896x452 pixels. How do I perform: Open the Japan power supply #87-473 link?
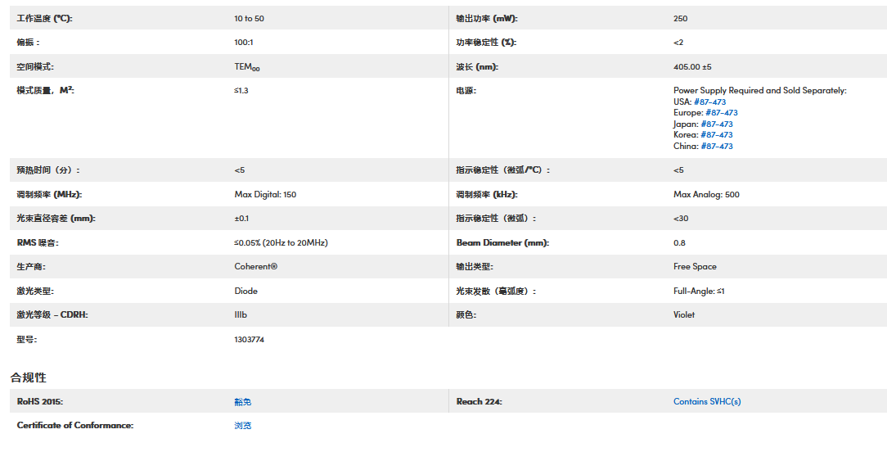(716, 124)
